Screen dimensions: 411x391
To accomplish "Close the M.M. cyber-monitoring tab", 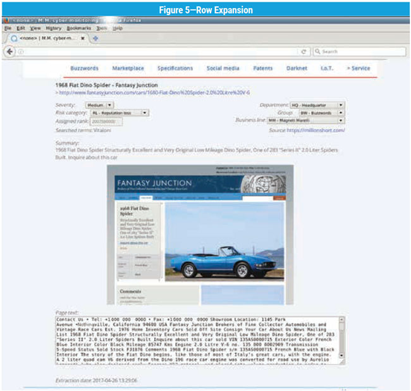I will 82,38.
